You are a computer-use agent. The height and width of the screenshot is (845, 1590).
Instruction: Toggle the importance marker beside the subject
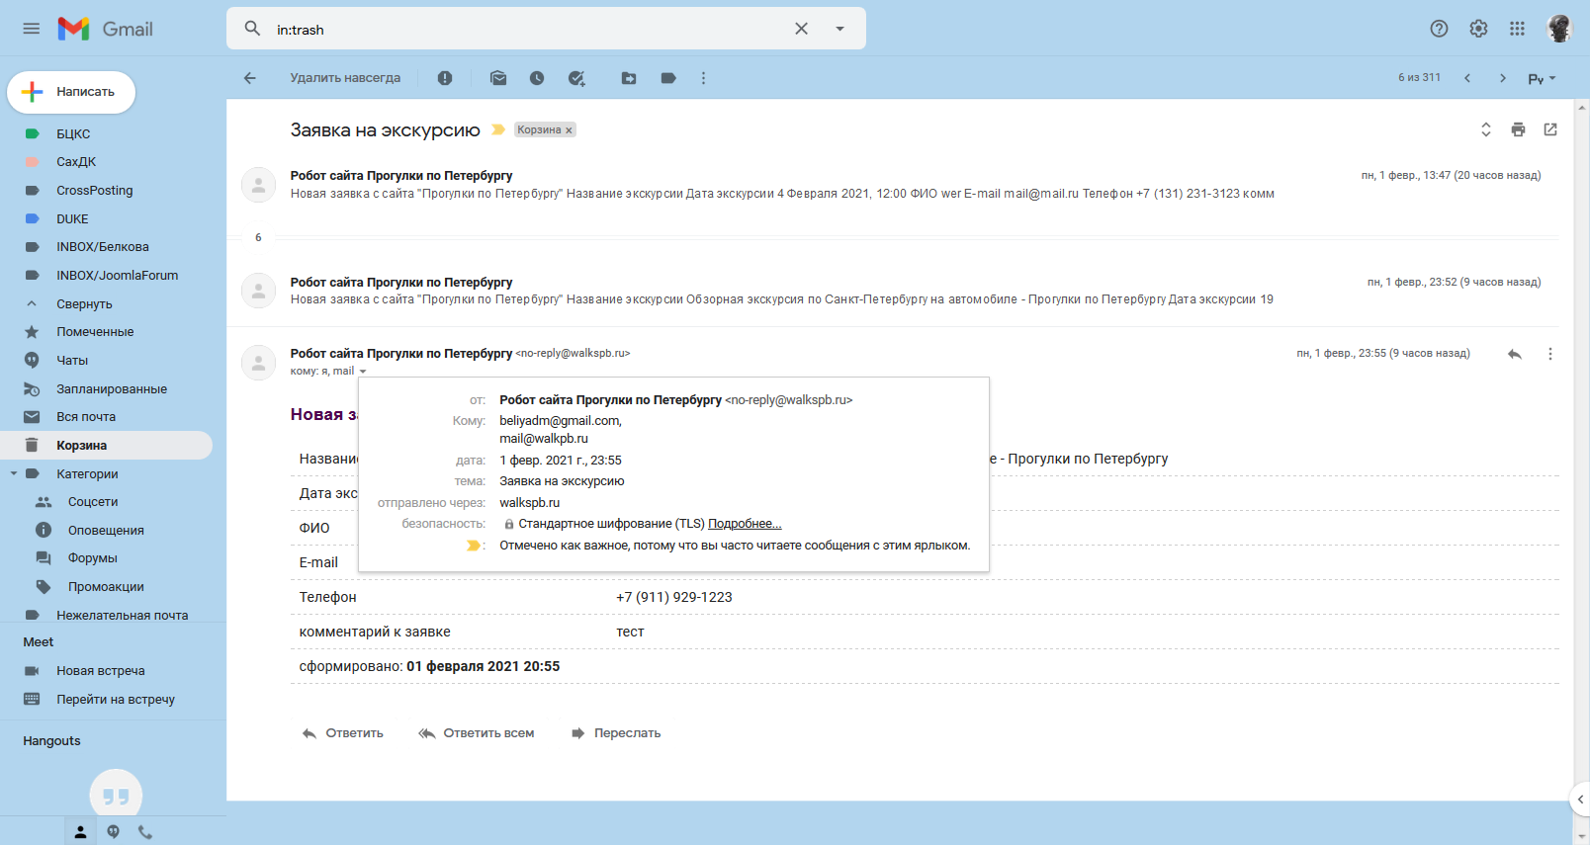[x=498, y=129]
